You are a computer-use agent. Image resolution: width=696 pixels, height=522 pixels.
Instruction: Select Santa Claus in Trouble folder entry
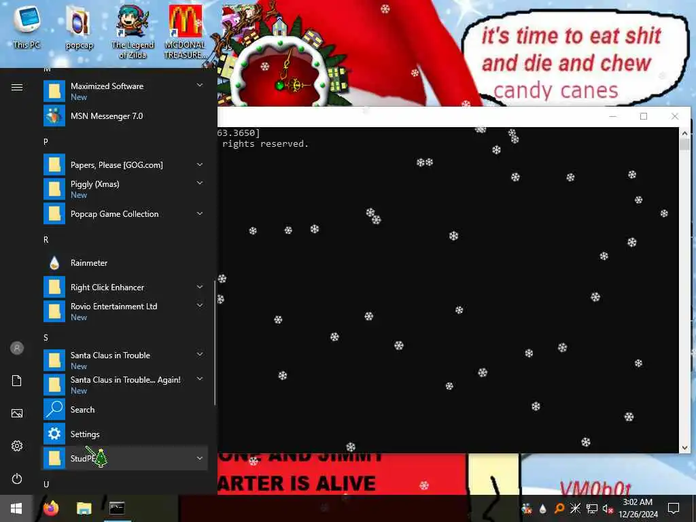[125, 360]
